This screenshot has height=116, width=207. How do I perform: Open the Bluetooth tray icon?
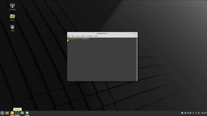[185, 113]
